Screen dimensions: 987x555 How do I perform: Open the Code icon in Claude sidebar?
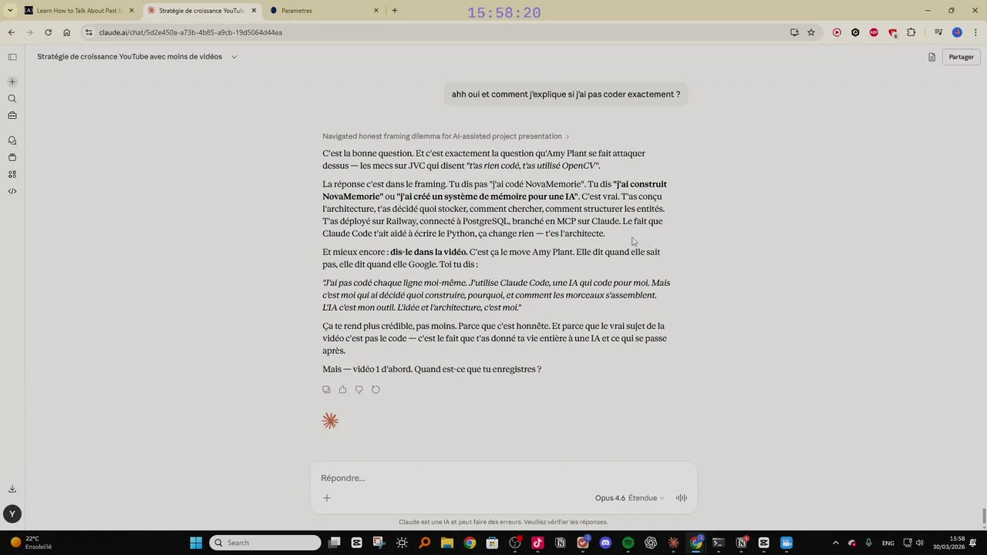point(12,191)
